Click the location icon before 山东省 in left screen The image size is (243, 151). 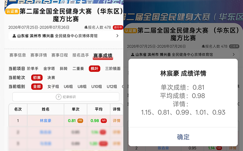(14, 36)
